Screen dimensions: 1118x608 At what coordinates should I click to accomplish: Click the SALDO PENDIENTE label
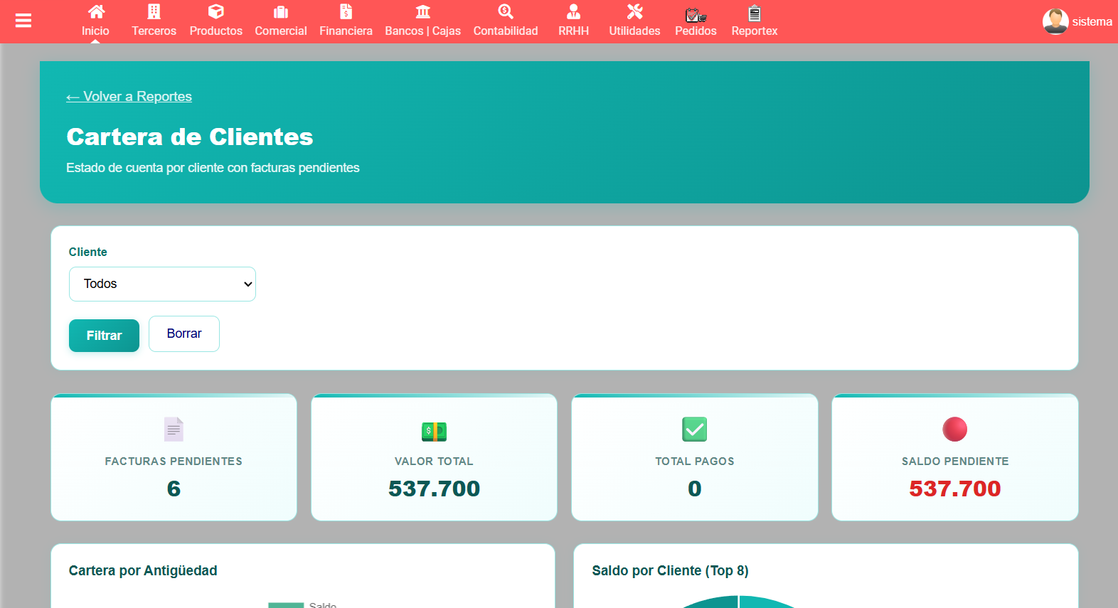(x=955, y=462)
